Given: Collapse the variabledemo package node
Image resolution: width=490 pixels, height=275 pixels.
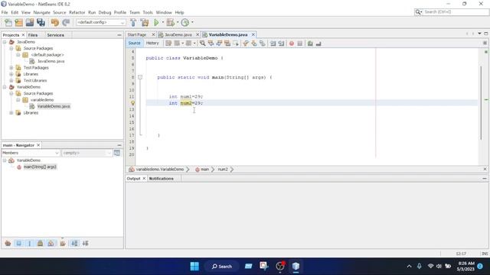Looking at the screenshot, I should [x=18, y=100].
